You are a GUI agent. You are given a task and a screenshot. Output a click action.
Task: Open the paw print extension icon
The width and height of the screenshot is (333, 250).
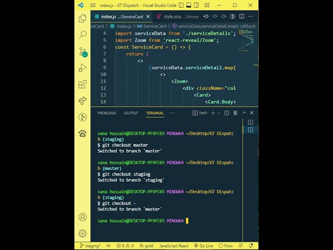[x=82, y=133]
